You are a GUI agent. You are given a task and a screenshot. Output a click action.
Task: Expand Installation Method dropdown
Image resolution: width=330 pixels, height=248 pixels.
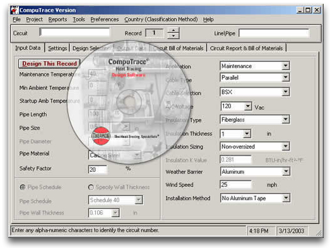click(286, 198)
